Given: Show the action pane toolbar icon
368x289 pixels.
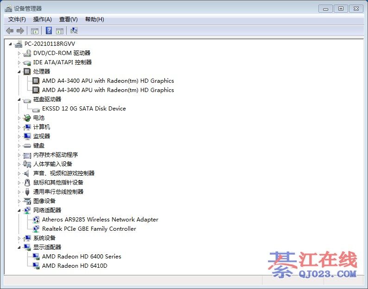Looking at the screenshot, I should (60, 31).
